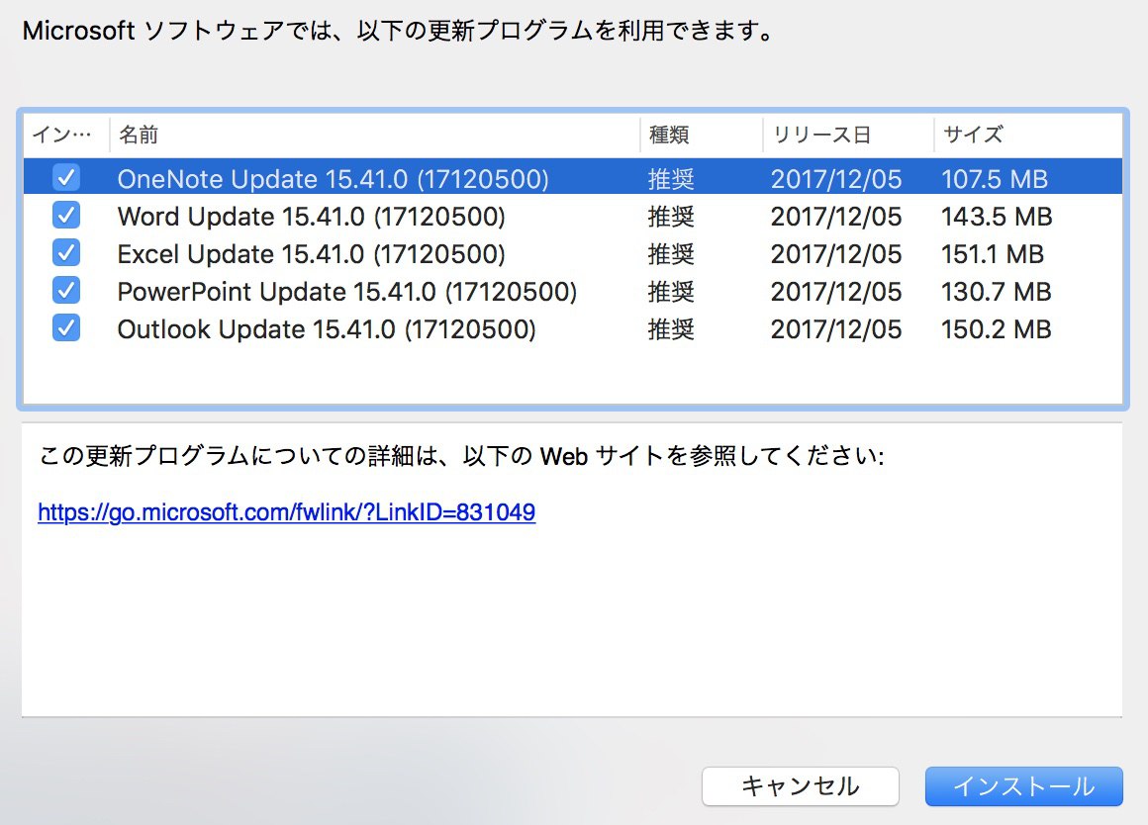Click the イン… column header
This screenshot has width=1148, height=825.
click(x=66, y=135)
